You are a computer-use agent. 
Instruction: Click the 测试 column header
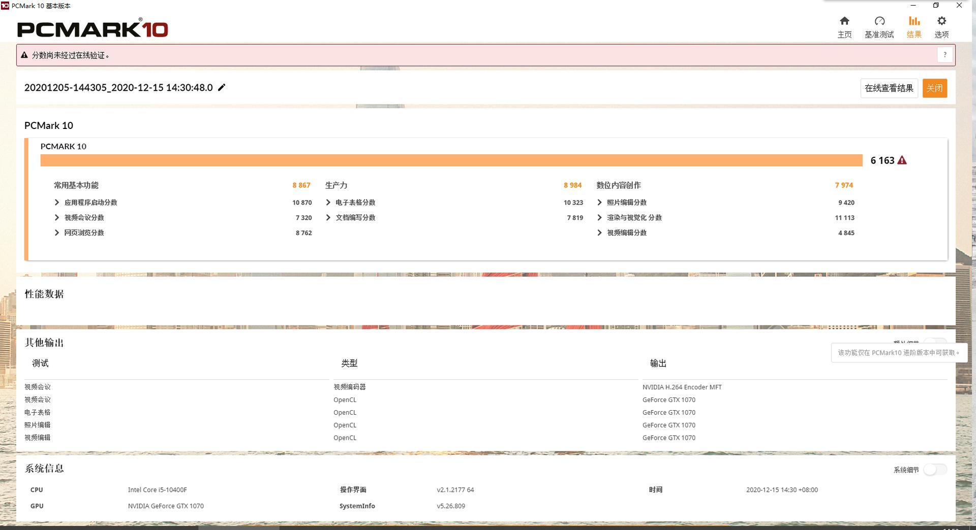(x=40, y=363)
